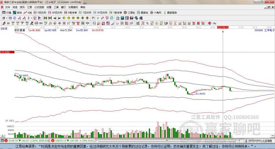Click the 2023-06-14 date marker on the timeline
This screenshot has width=275, height=149.
coord(223,27)
